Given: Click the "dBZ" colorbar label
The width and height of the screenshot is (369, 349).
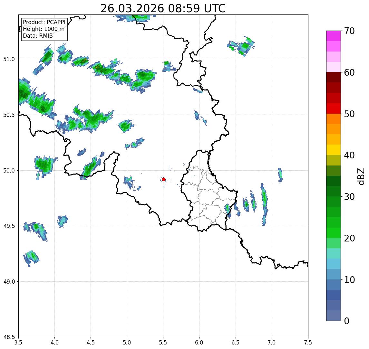Looking at the screenshot, I should point(361,176).
